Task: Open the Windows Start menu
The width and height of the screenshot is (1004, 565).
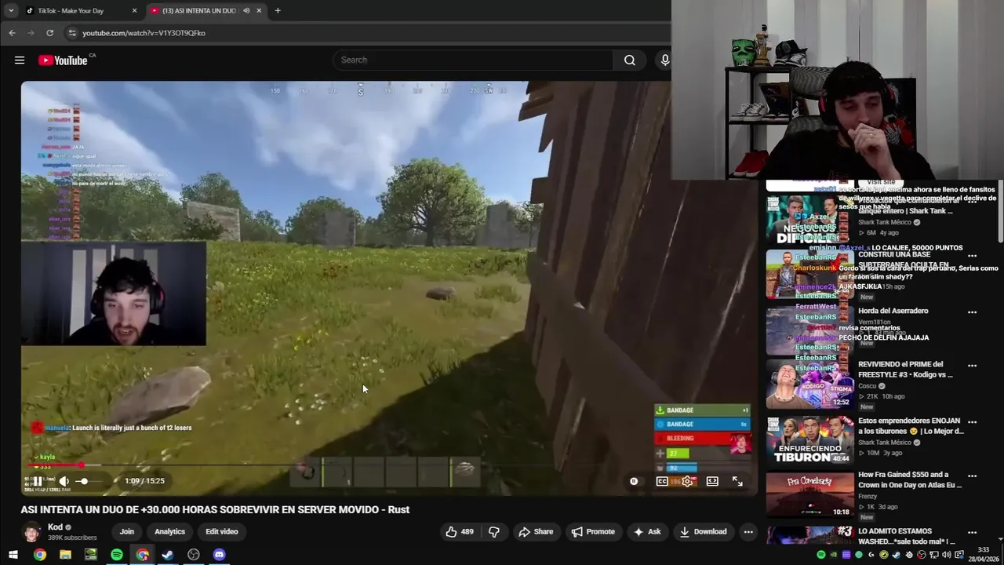Action: [x=13, y=555]
